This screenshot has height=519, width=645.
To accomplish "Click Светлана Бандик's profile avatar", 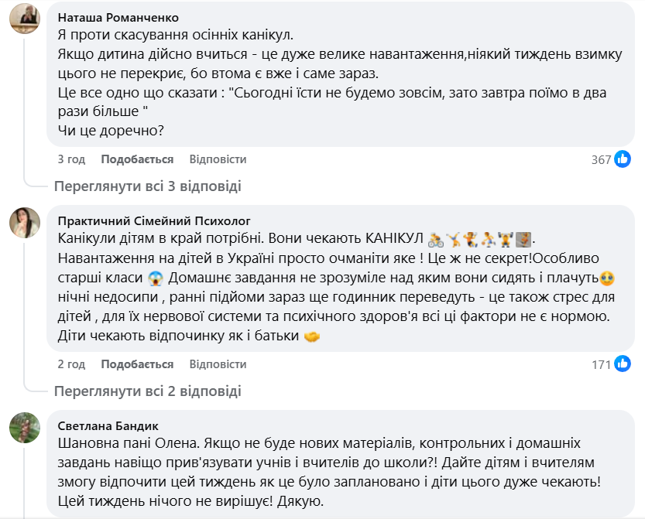I will [x=25, y=428].
